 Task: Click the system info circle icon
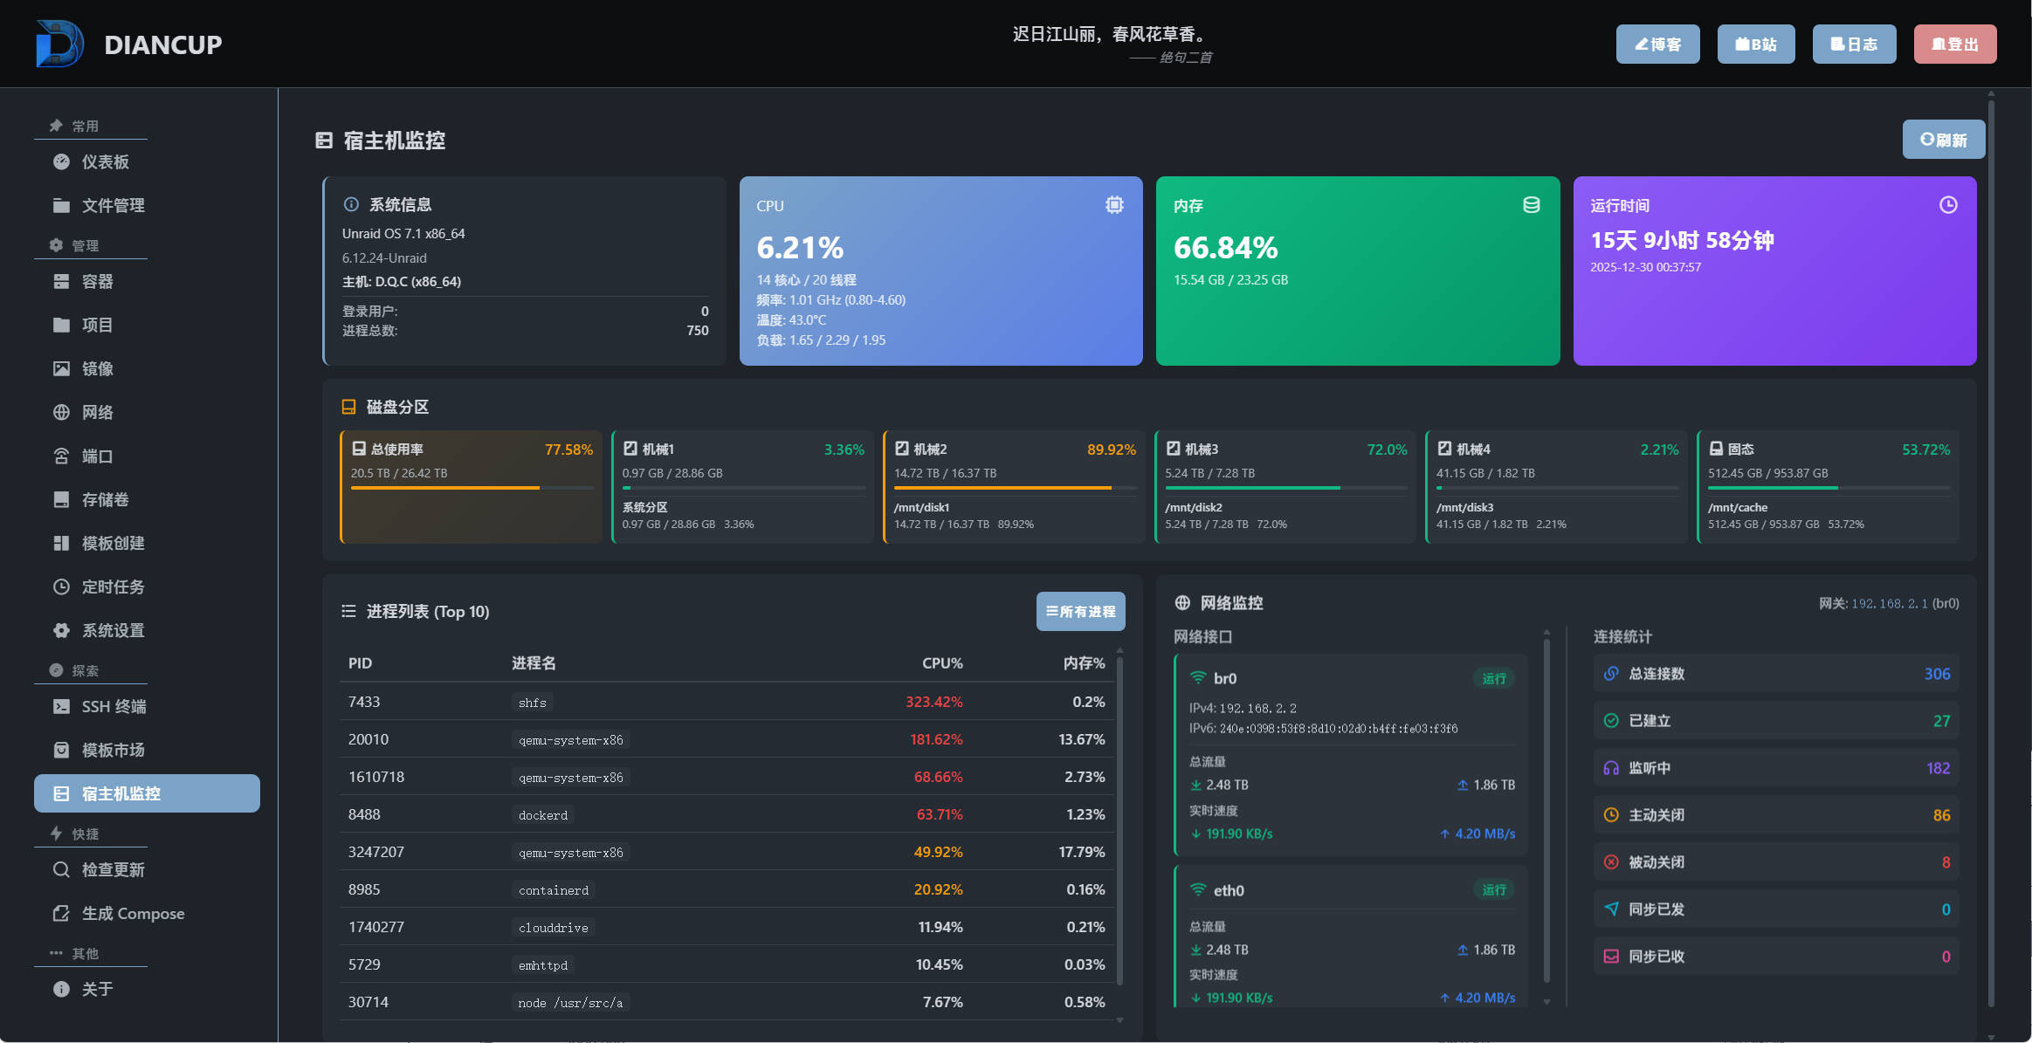pos(351,204)
